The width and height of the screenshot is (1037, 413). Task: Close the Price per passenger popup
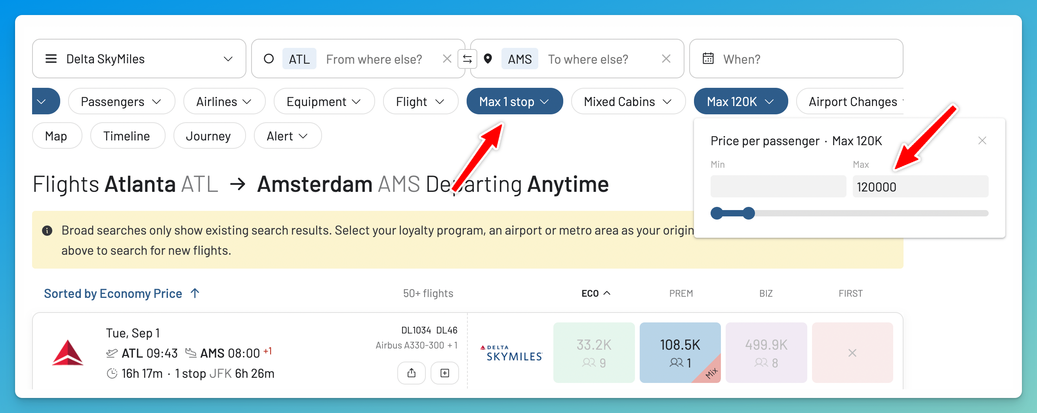pos(982,140)
